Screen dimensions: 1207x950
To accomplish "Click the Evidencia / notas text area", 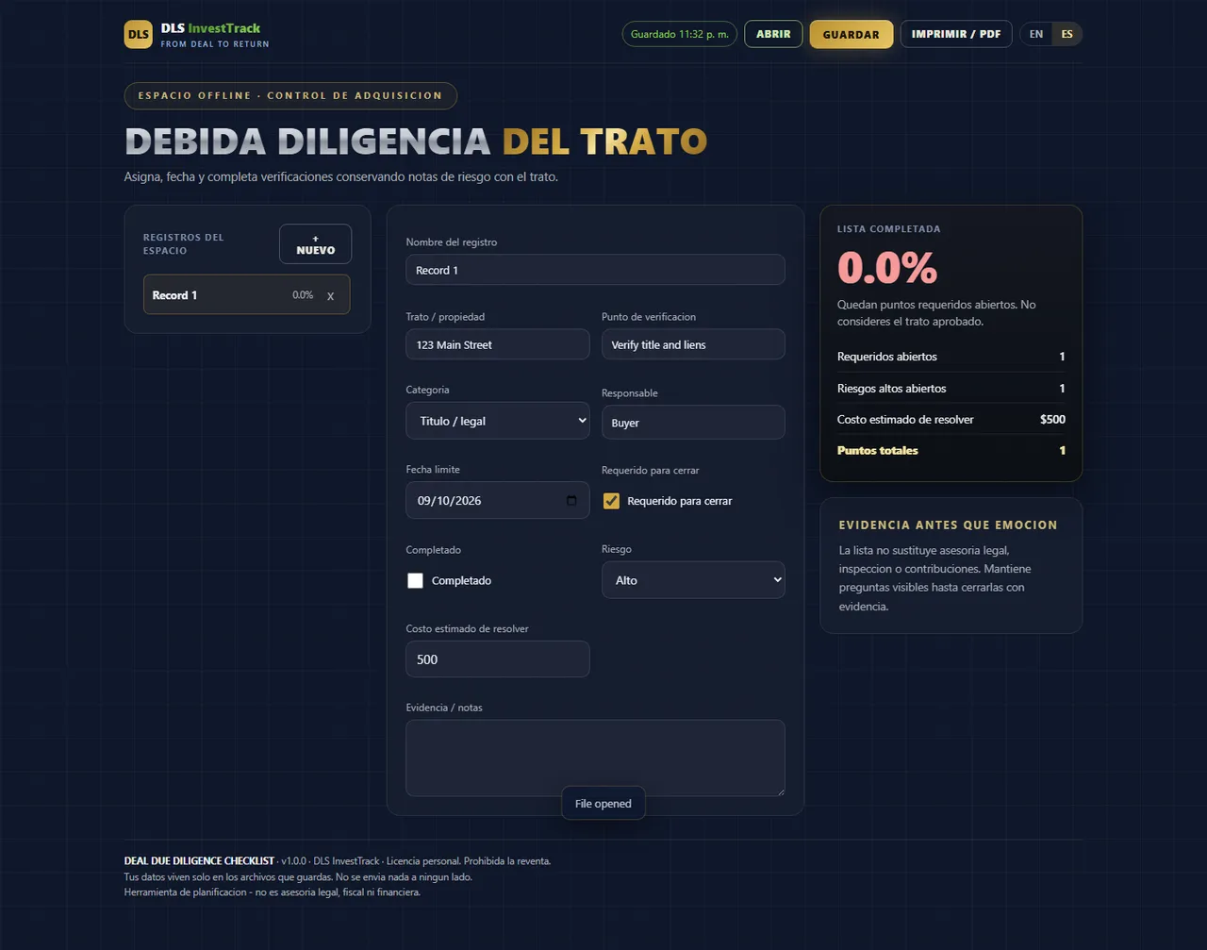I will 595,758.
